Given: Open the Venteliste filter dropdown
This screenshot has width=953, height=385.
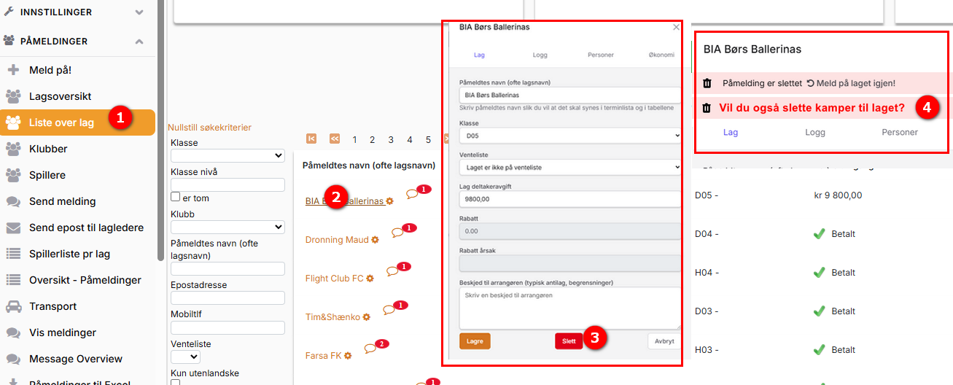Looking at the screenshot, I should point(185,357).
